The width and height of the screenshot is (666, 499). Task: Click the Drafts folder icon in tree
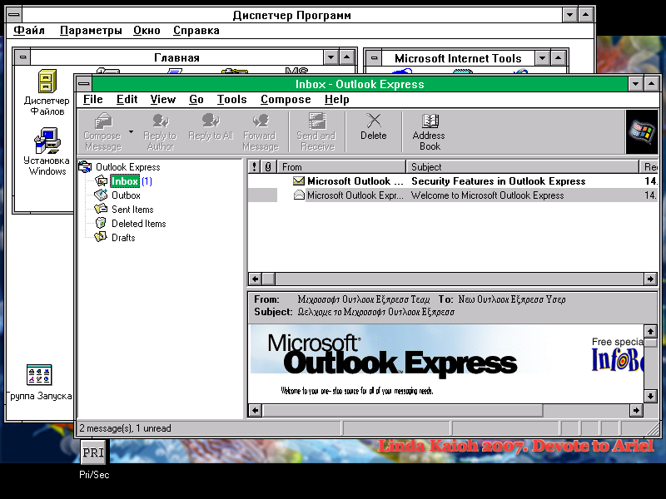tap(101, 237)
